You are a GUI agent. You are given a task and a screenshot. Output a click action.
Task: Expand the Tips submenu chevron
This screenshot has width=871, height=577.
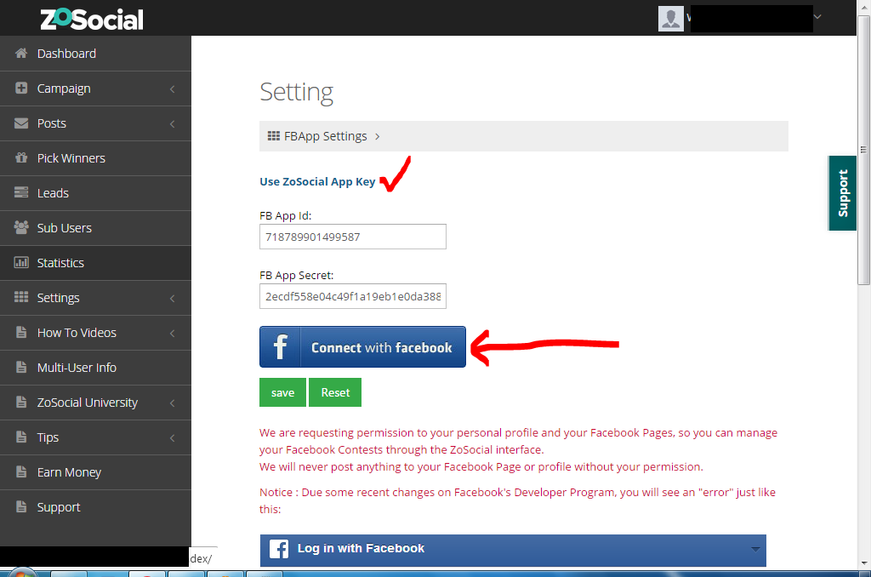pos(172,438)
